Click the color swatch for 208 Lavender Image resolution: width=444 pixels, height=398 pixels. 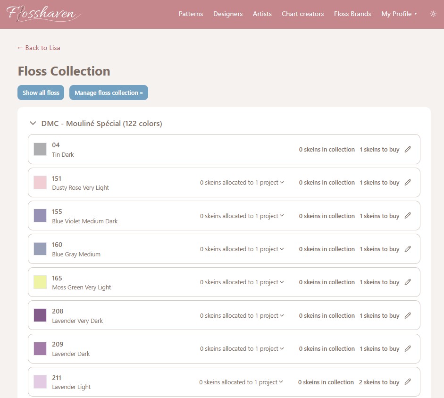pyautogui.click(x=41, y=314)
